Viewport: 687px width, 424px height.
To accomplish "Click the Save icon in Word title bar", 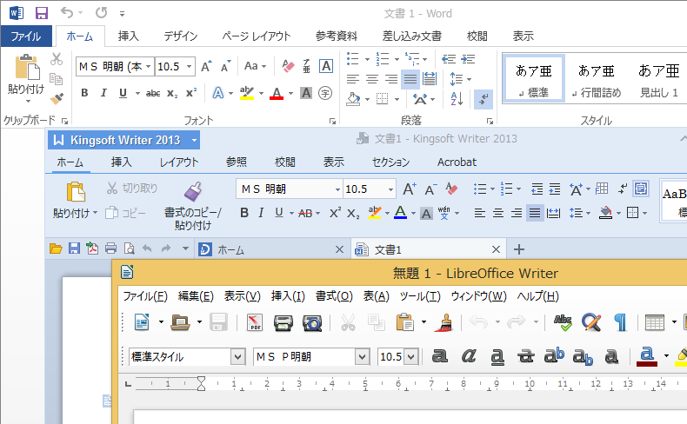I will point(42,13).
